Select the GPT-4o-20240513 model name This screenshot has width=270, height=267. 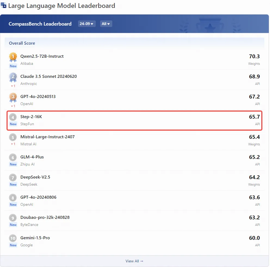[38, 97]
